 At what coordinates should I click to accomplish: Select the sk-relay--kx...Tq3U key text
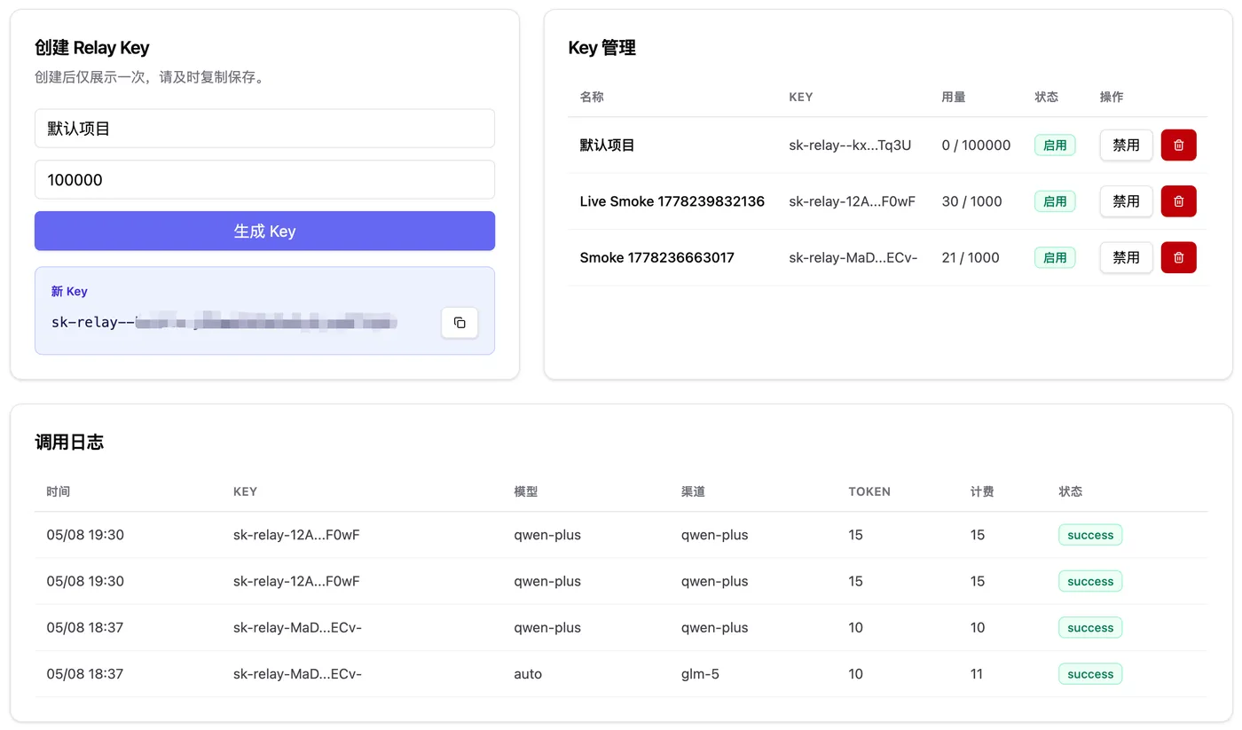coord(850,145)
